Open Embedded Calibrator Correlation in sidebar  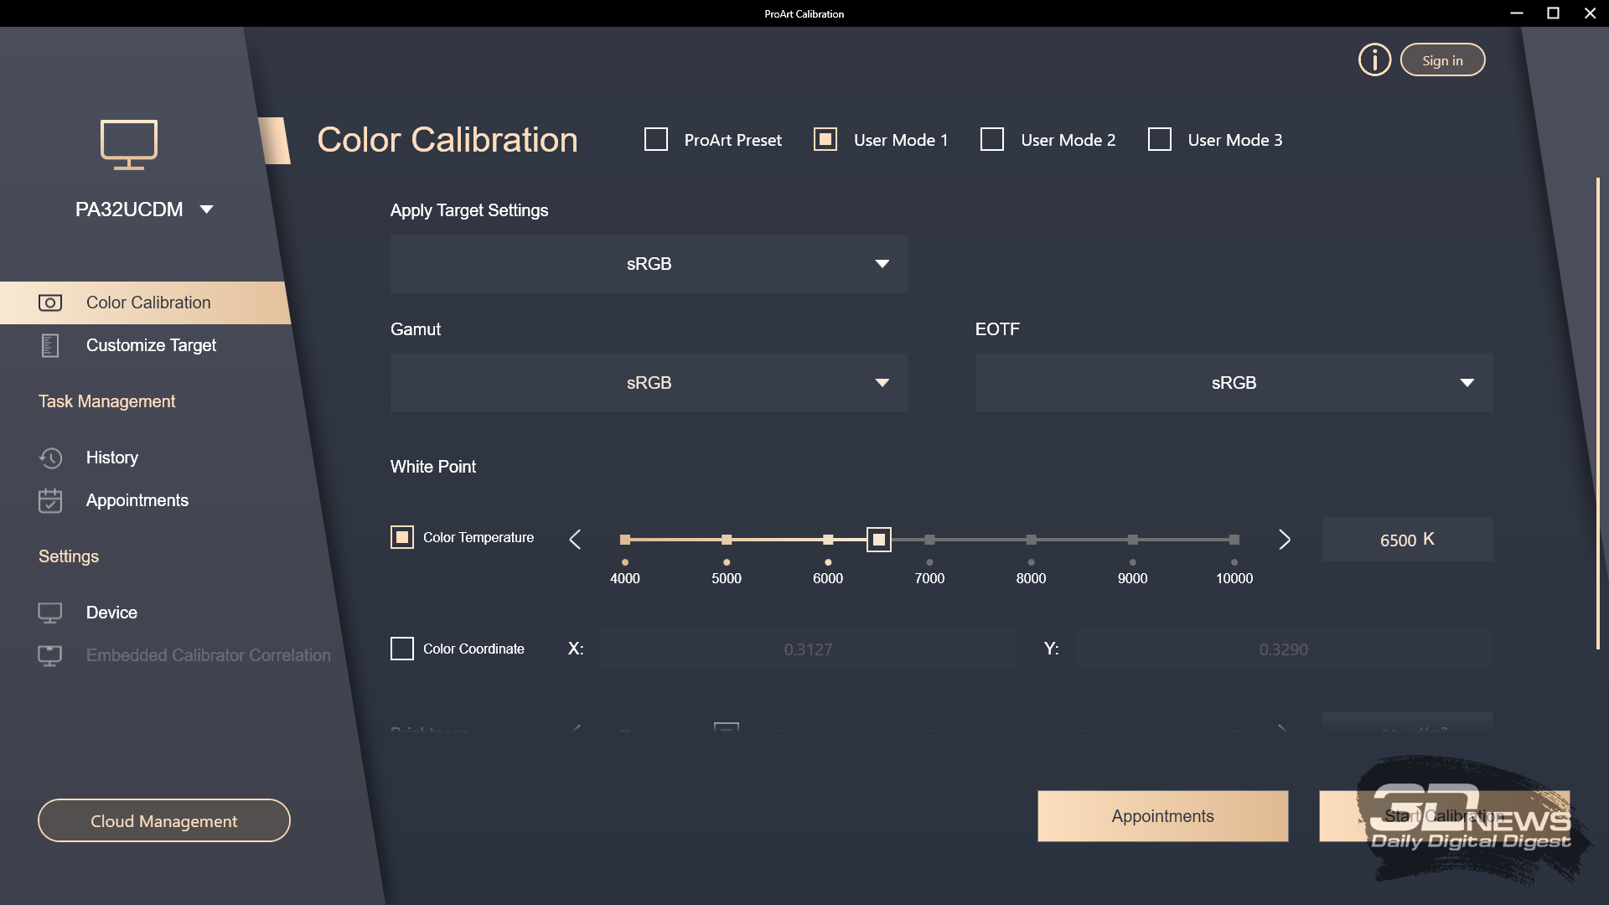click(209, 655)
